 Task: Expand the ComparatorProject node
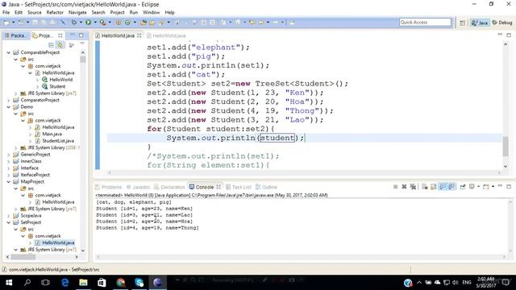[9, 100]
